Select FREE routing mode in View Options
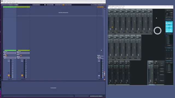Viewport: 175px width, 98px height. 171,23
